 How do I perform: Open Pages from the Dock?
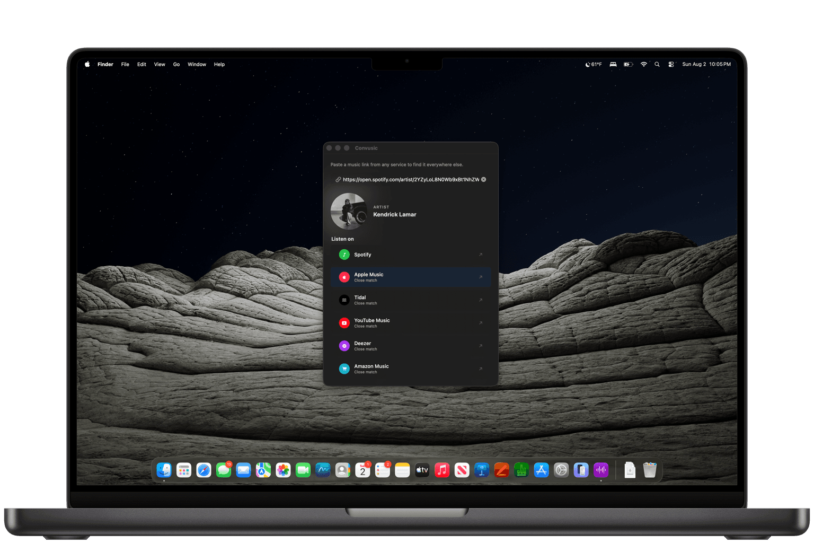(502, 470)
